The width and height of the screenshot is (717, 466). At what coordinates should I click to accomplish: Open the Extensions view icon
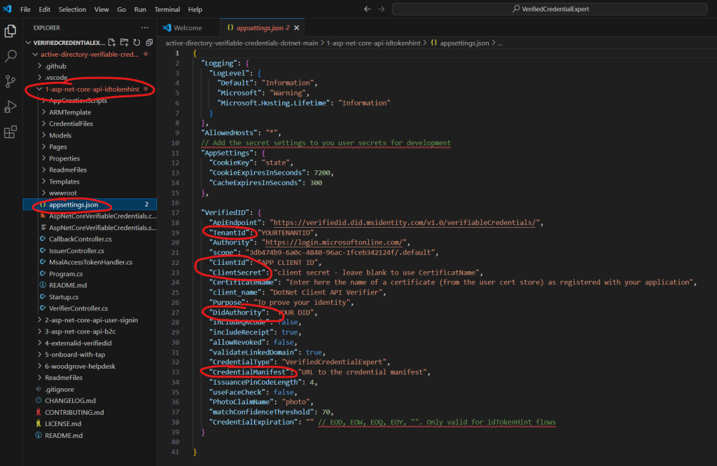click(10, 132)
